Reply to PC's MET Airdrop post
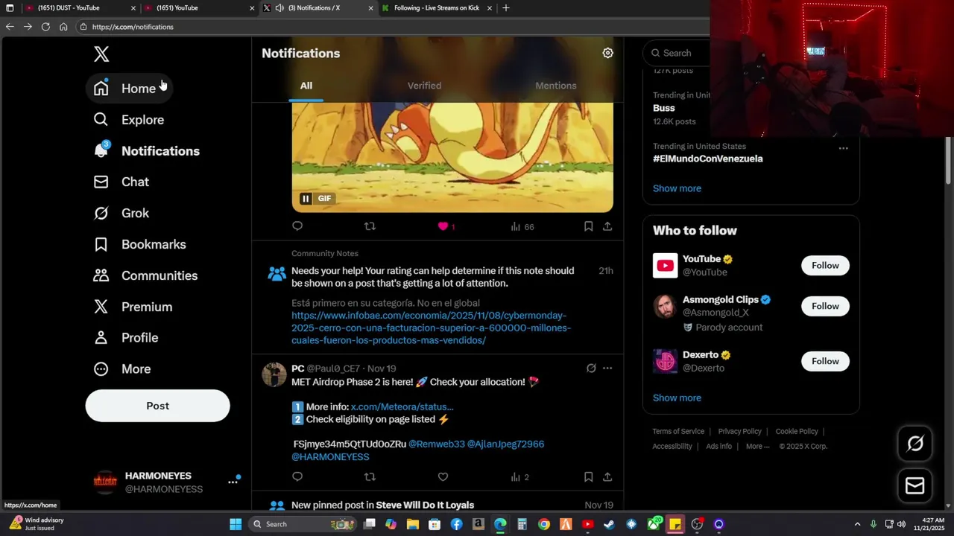Screen dimensions: 954x536 [297, 477]
